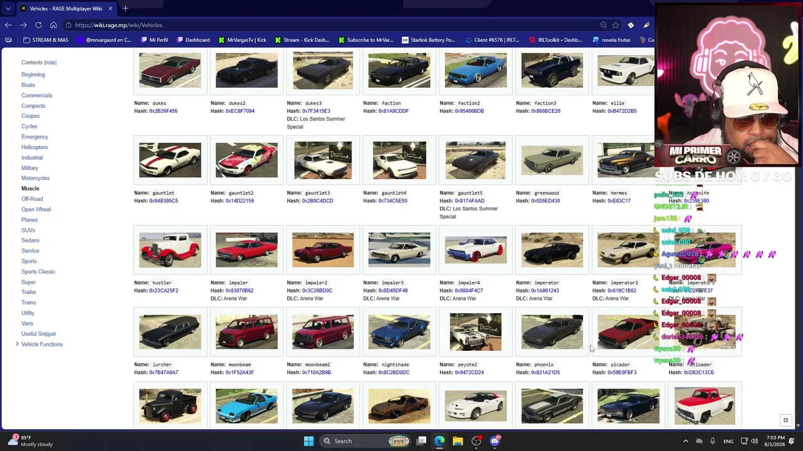Open the dukes car thumbnail
Screen dimensions: 803x451
tap(170, 70)
